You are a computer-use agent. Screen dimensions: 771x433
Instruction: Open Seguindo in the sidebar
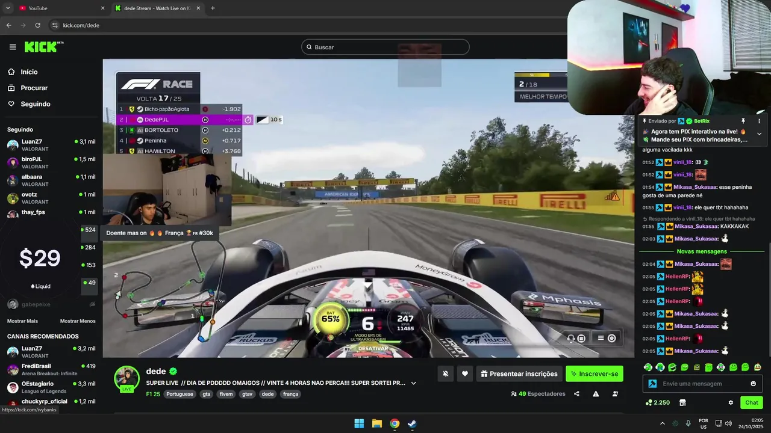pyautogui.click(x=36, y=104)
